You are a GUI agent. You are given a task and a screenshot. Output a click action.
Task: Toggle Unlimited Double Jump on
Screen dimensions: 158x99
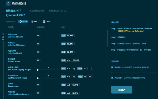(x=39, y=93)
